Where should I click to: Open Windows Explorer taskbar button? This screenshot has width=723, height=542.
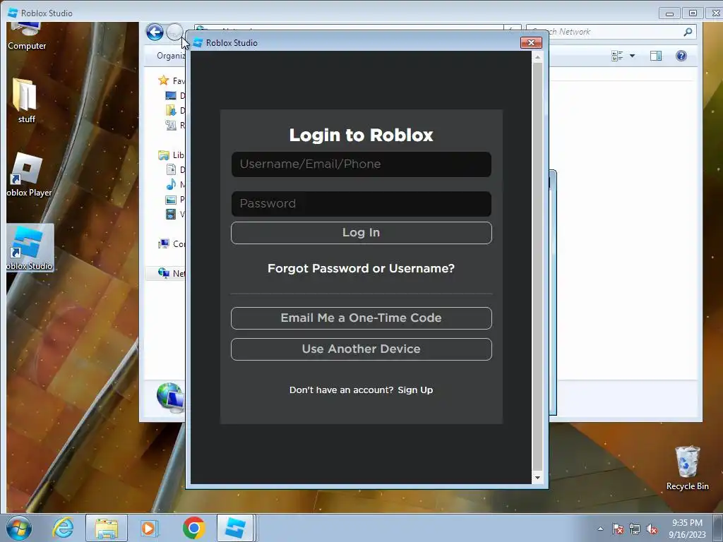click(x=107, y=528)
